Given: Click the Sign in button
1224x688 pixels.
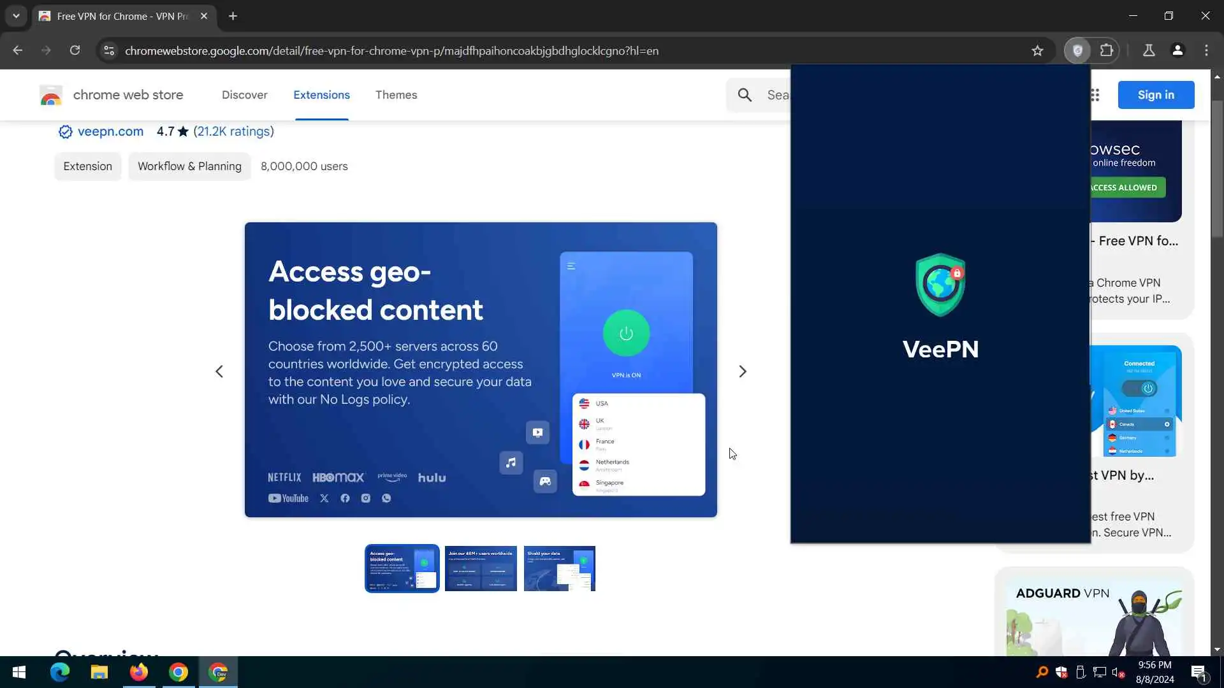Looking at the screenshot, I should click(1155, 95).
